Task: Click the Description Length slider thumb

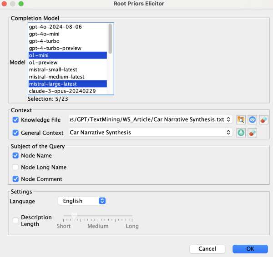Action: (74, 216)
